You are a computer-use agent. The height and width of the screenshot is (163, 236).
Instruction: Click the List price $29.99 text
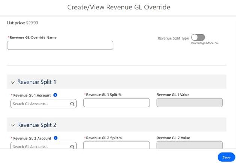click(x=23, y=23)
